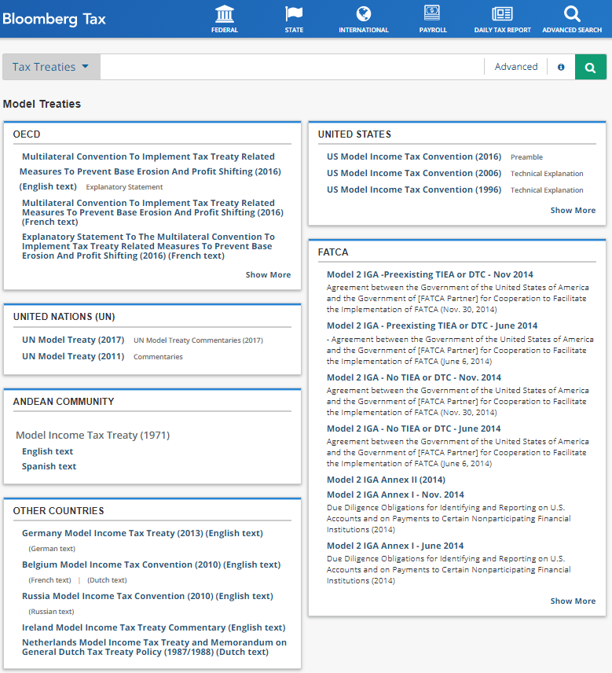Click the Advanced Search magnifier icon
The image size is (612, 673).
pos(572,14)
